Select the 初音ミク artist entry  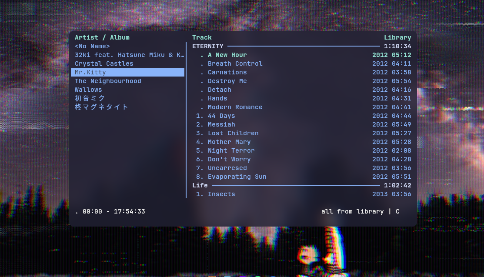point(90,98)
